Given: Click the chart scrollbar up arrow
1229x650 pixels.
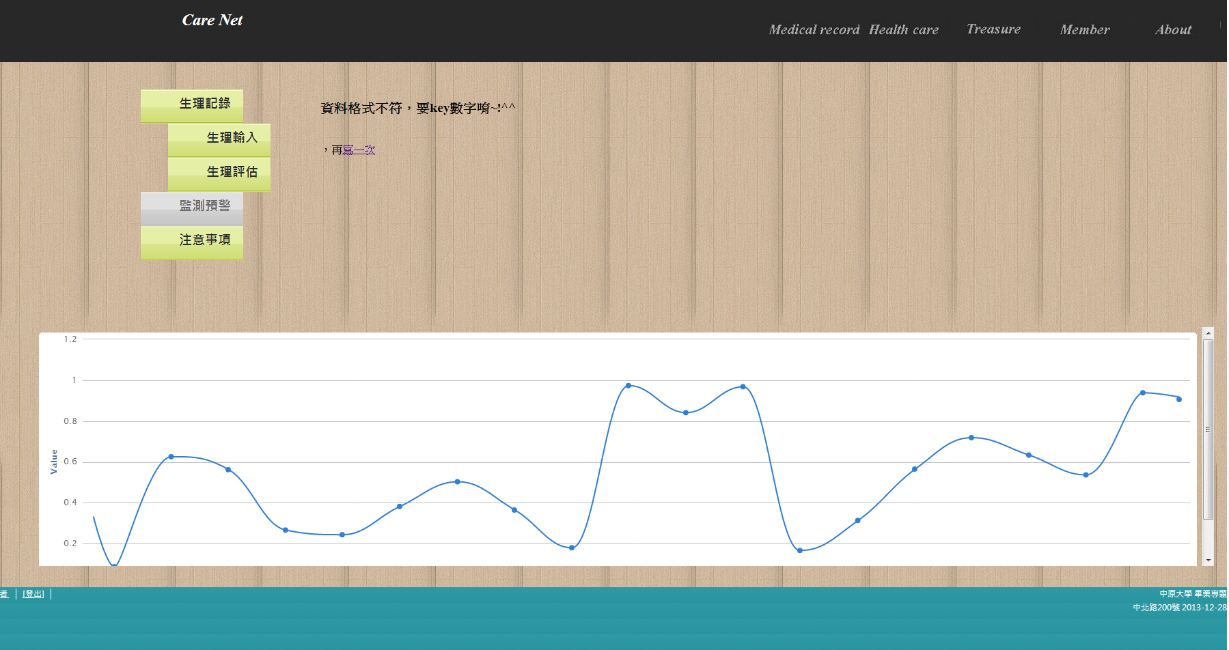Looking at the screenshot, I should (1208, 333).
